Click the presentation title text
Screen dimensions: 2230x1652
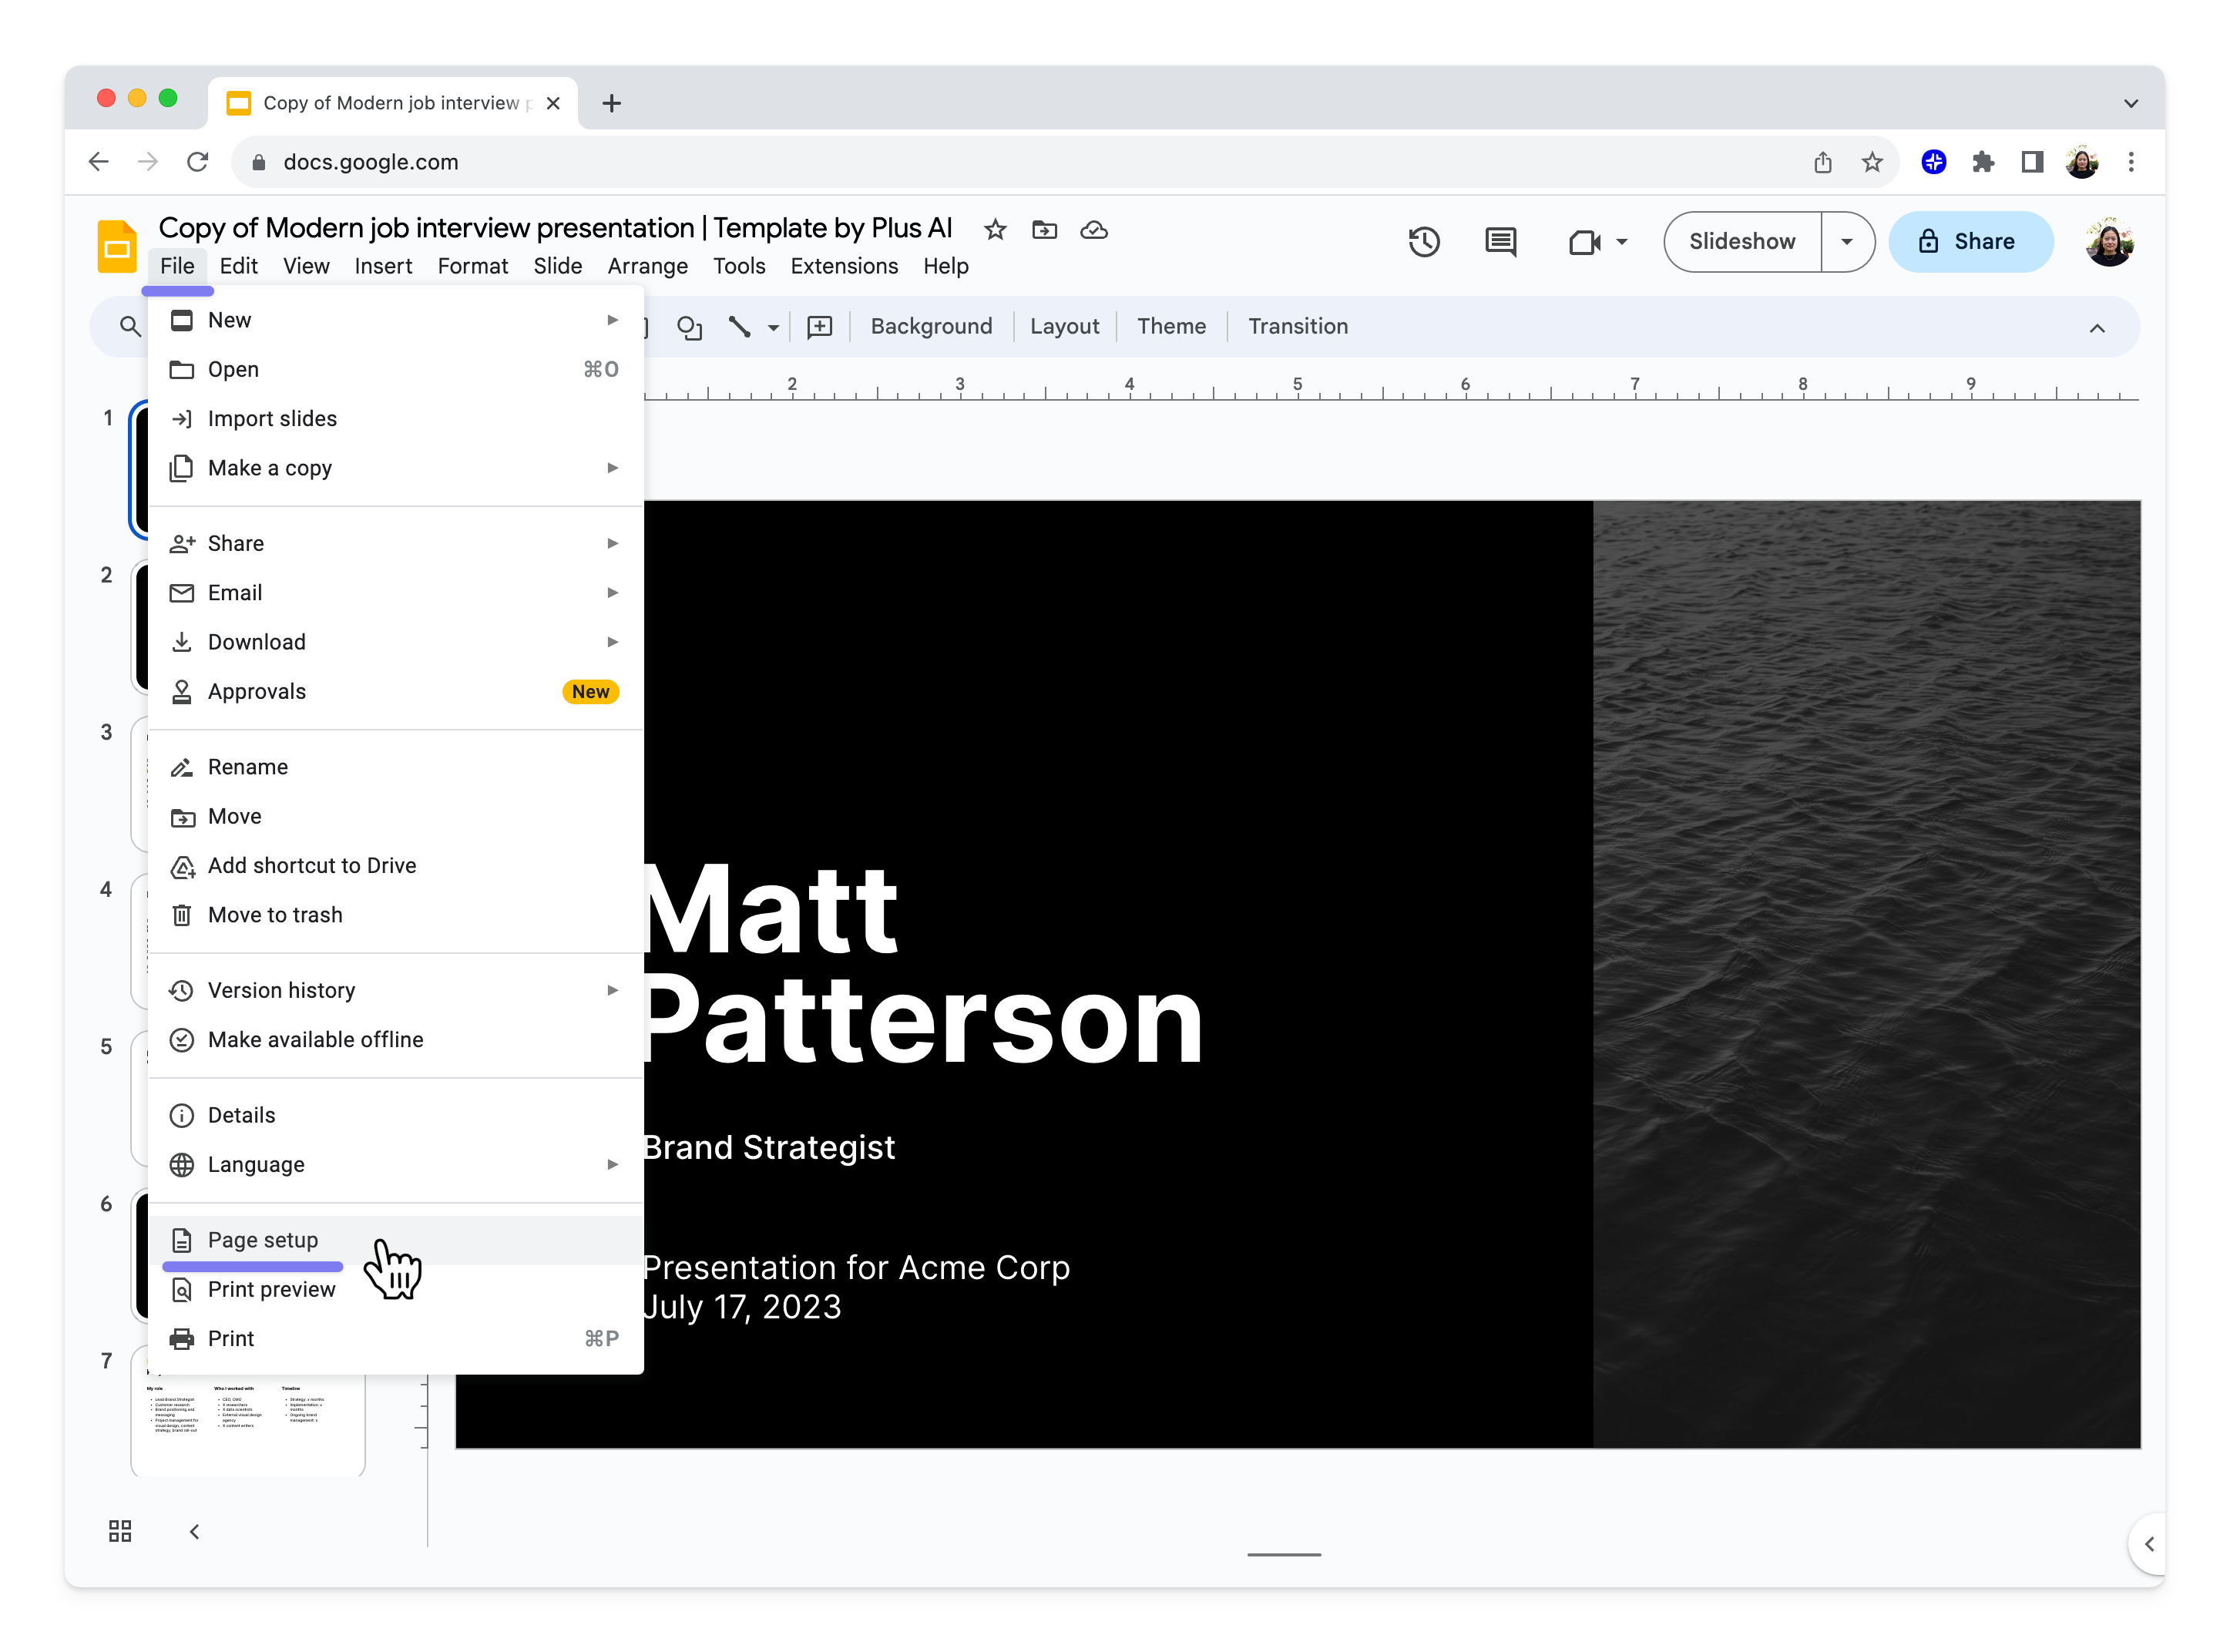point(555,228)
